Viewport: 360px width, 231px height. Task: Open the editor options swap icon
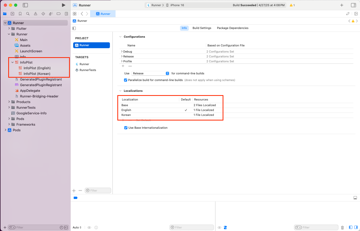[x=348, y=14]
